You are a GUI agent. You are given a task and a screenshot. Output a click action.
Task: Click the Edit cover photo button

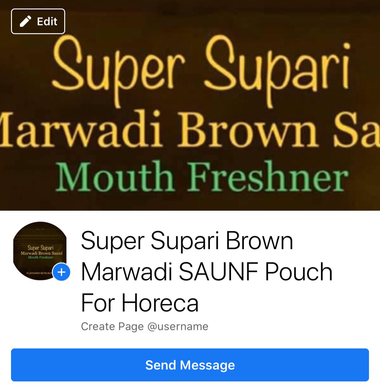coord(38,21)
